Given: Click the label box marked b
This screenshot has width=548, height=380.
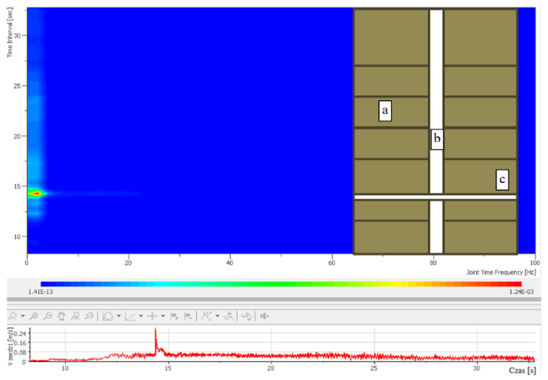Looking at the screenshot, I should (437, 139).
